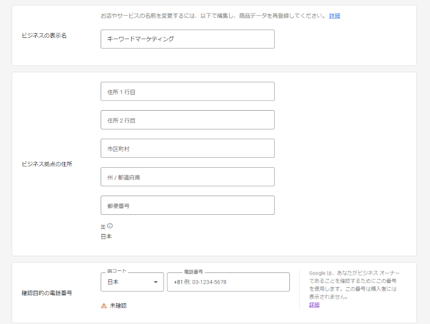Focus the 住所 2 行目 input field
The width and height of the screenshot is (430, 324).
pos(188,120)
